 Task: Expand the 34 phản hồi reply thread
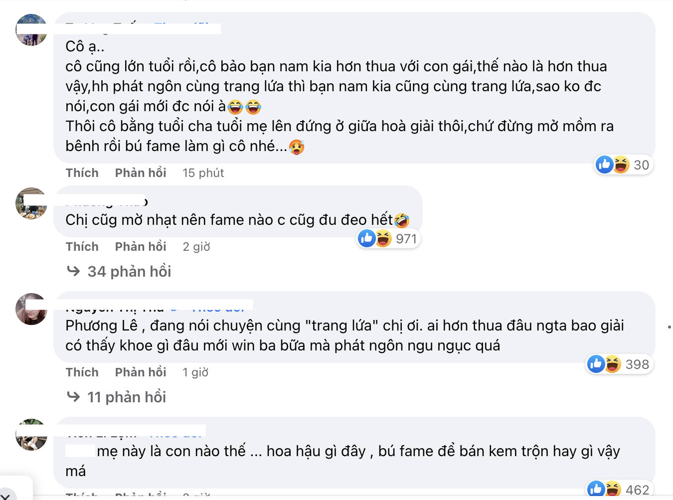pos(128,271)
